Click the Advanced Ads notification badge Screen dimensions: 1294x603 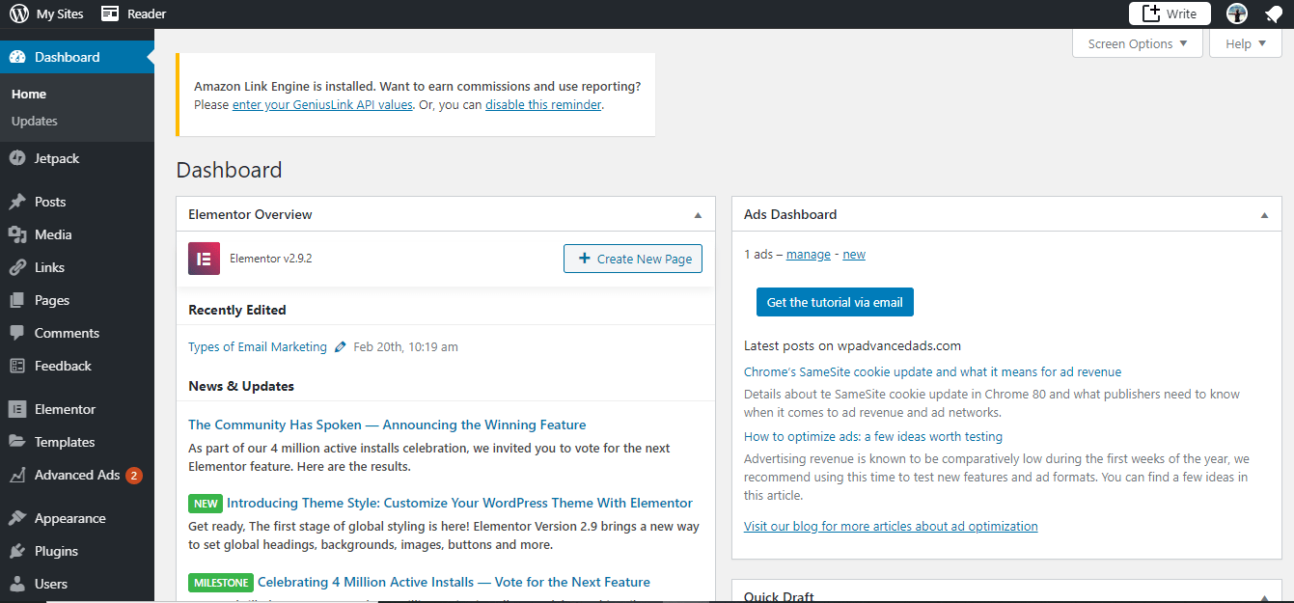(x=134, y=475)
